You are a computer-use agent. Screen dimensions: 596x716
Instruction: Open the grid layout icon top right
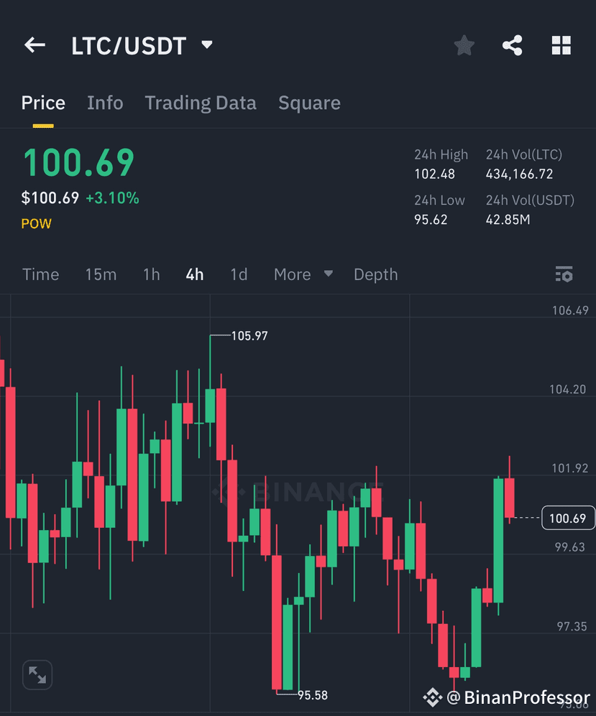pos(561,45)
